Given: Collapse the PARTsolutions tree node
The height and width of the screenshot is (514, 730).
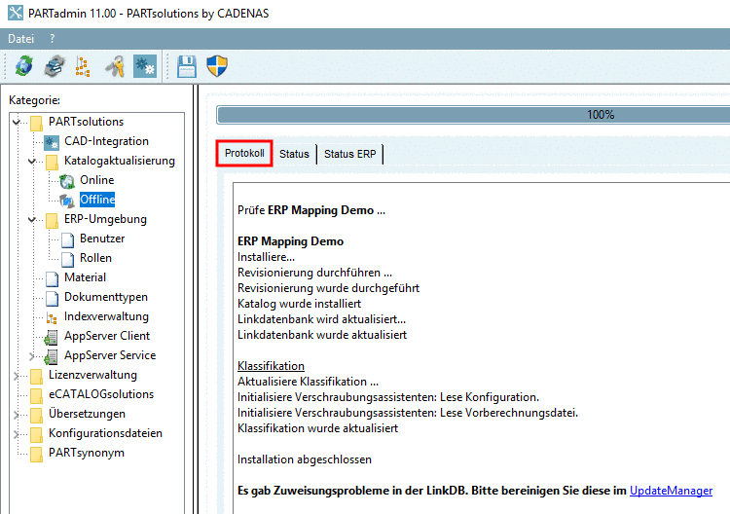Looking at the screenshot, I should pyautogui.click(x=17, y=122).
